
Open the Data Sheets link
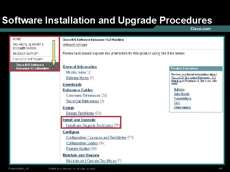pos(181,94)
